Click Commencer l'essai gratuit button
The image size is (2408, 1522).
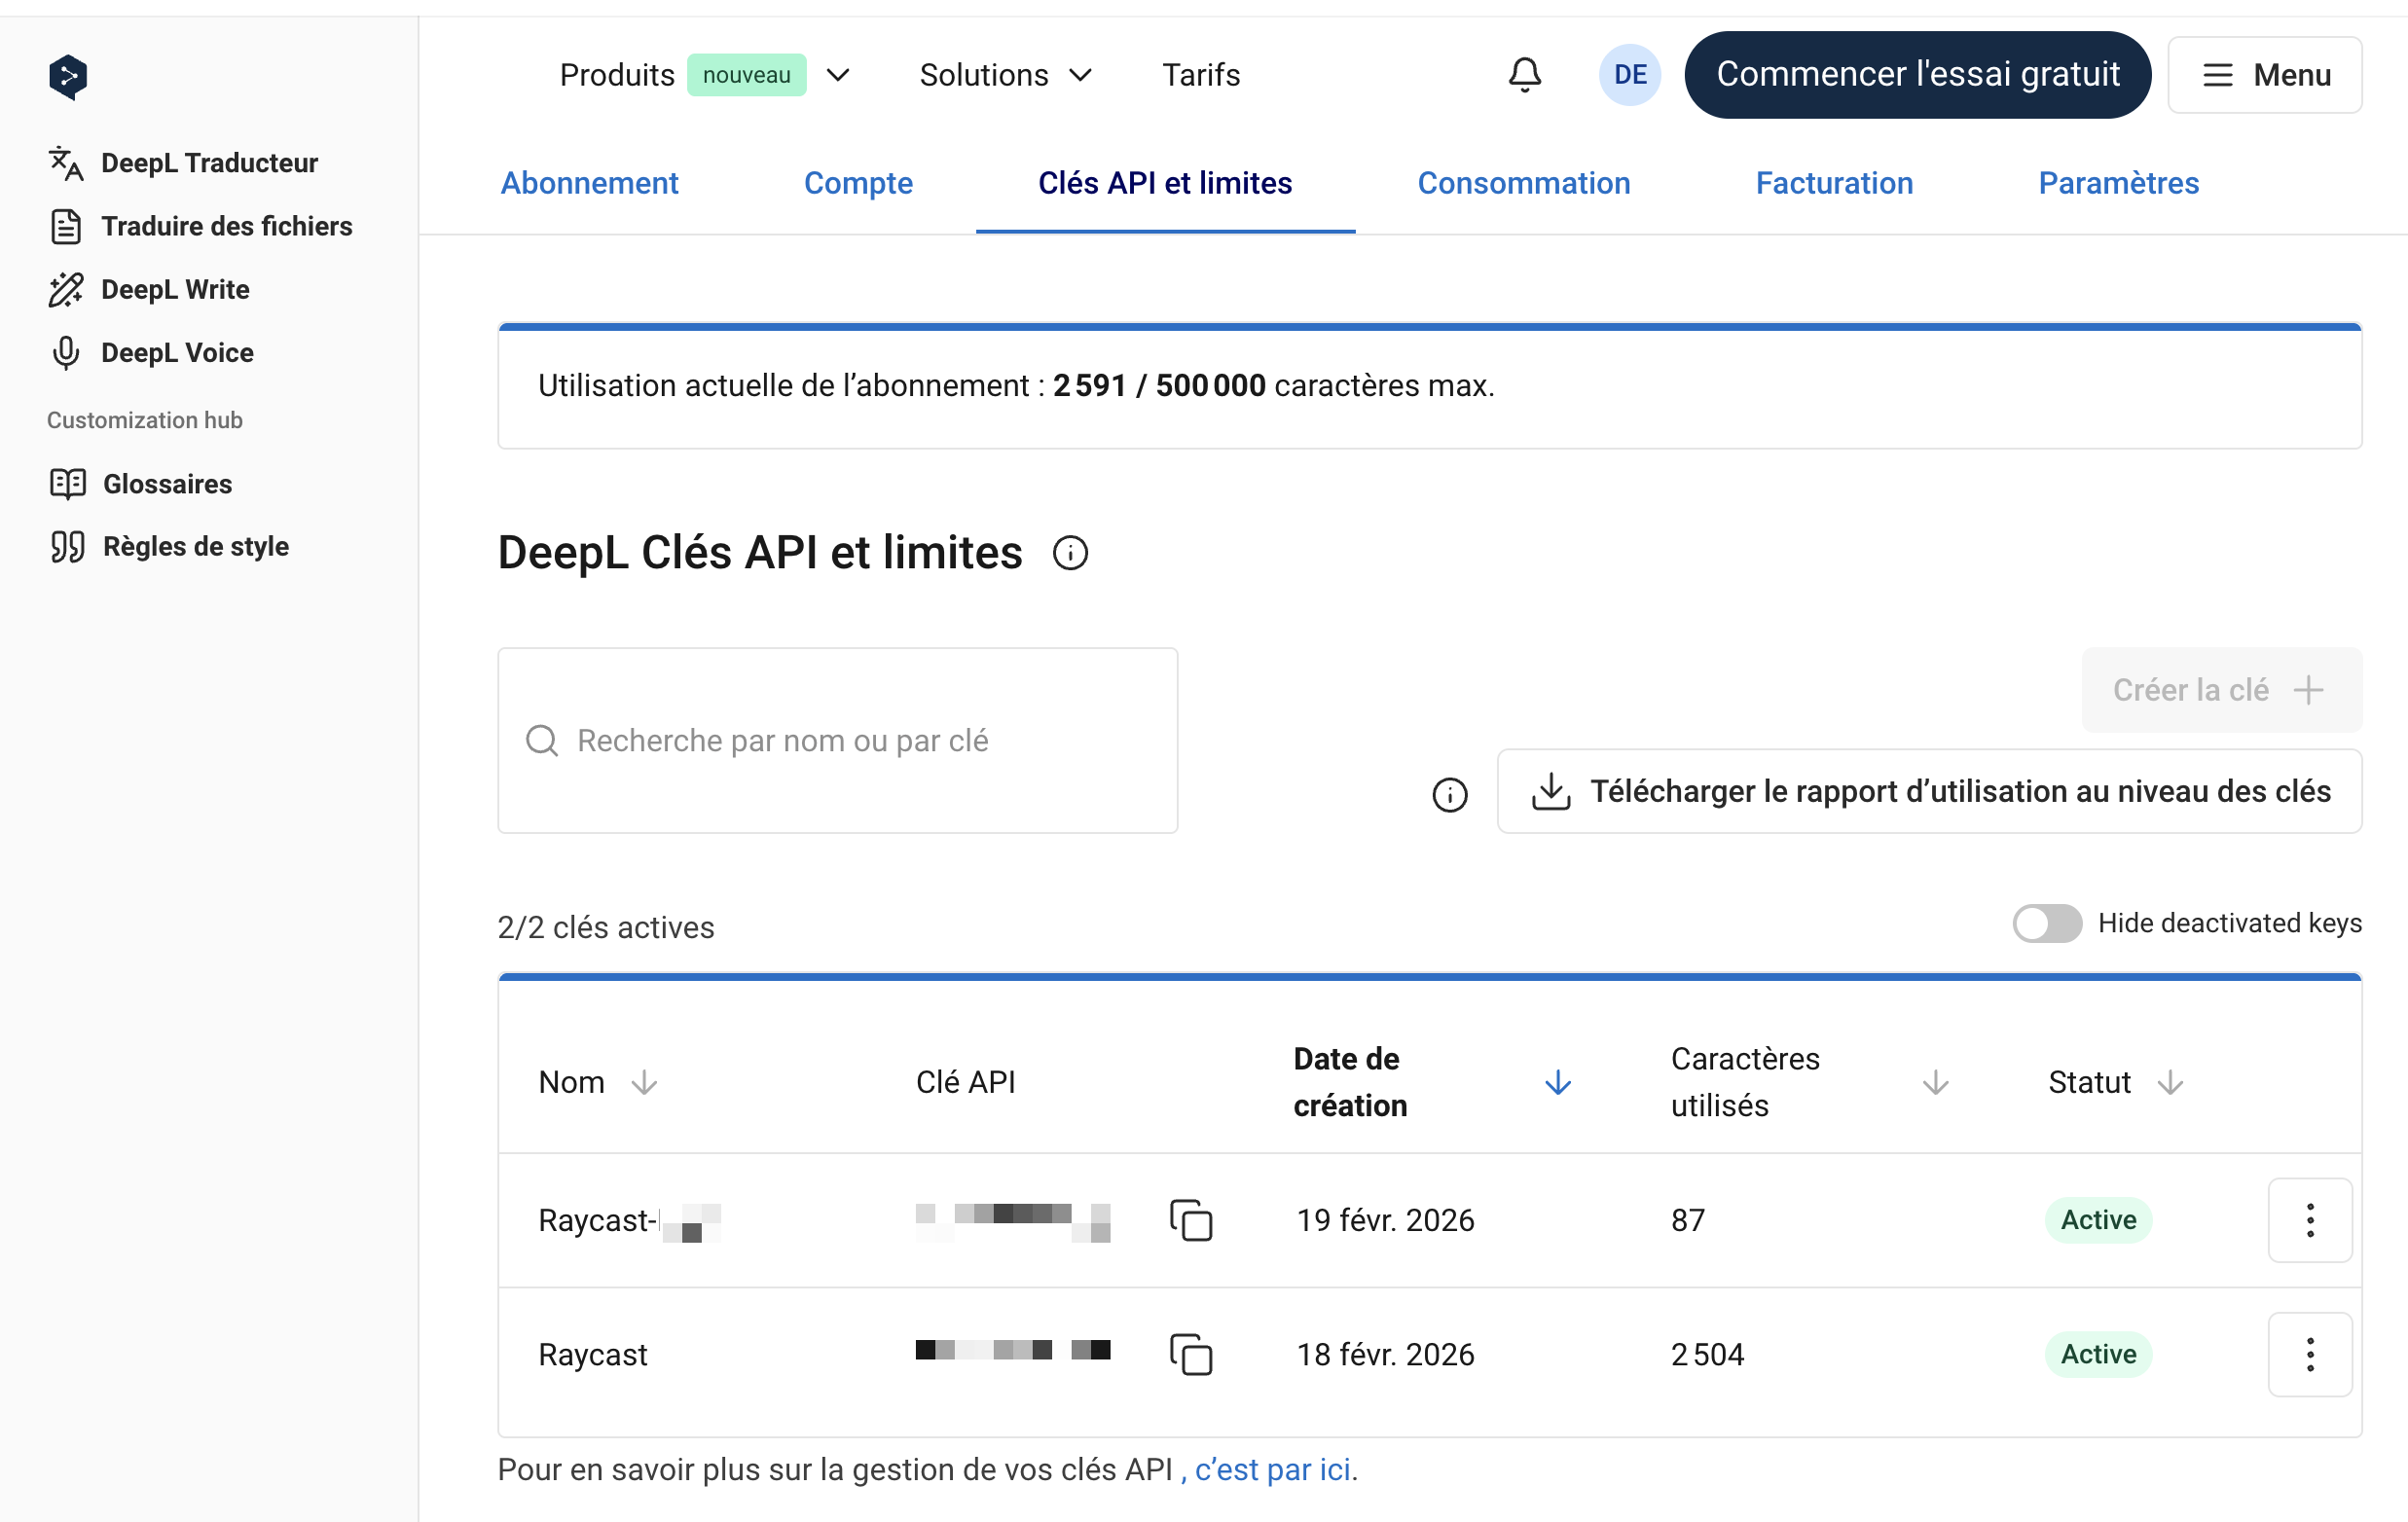1917,75
